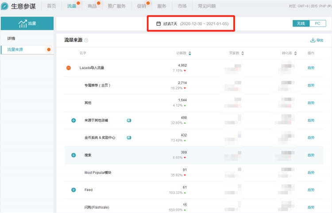Expand the Feed row
This screenshot has height=213, width=332.
tap(73, 190)
